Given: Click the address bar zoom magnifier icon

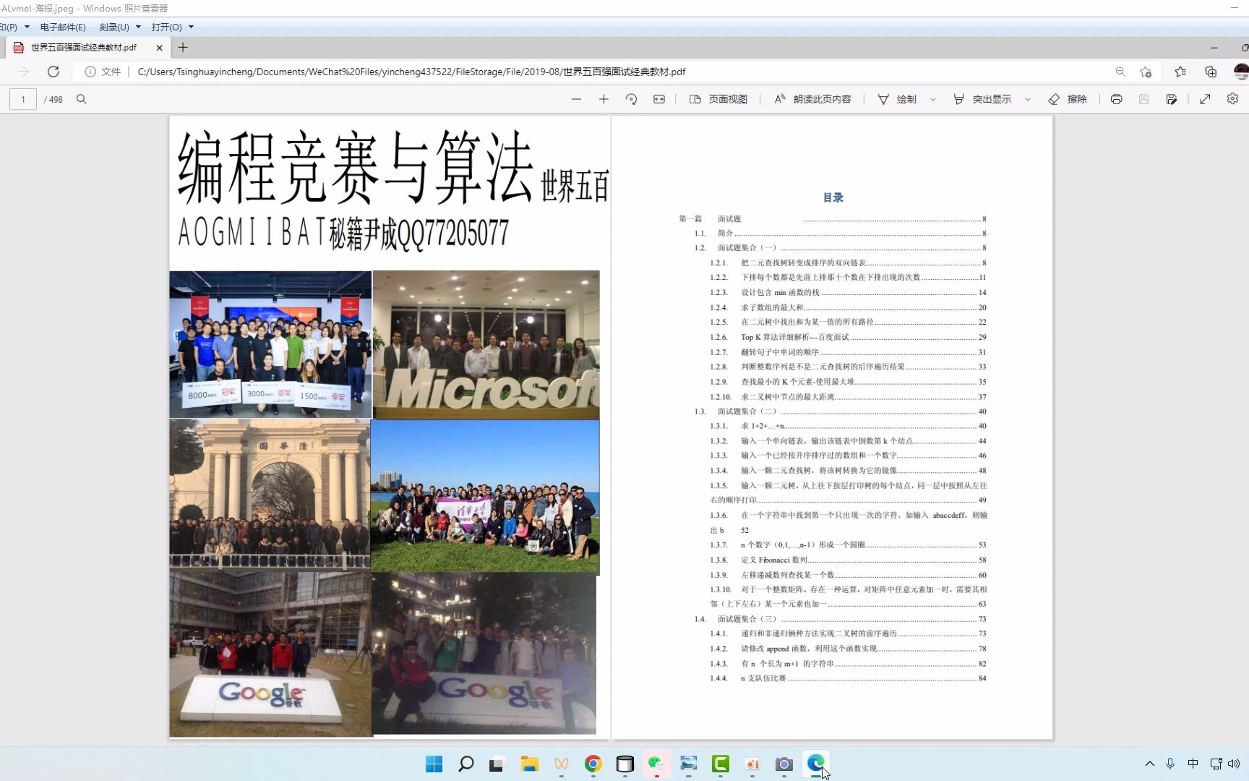Looking at the screenshot, I should click(x=1120, y=72).
